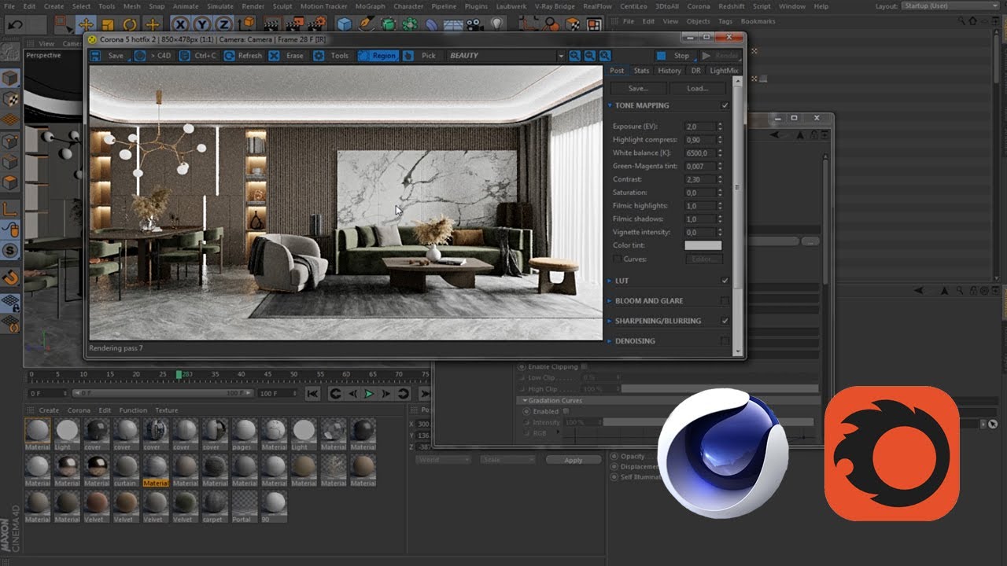Open the MoGraph menu
Viewport: 1007px width, 566px height.
pos(370,6)
